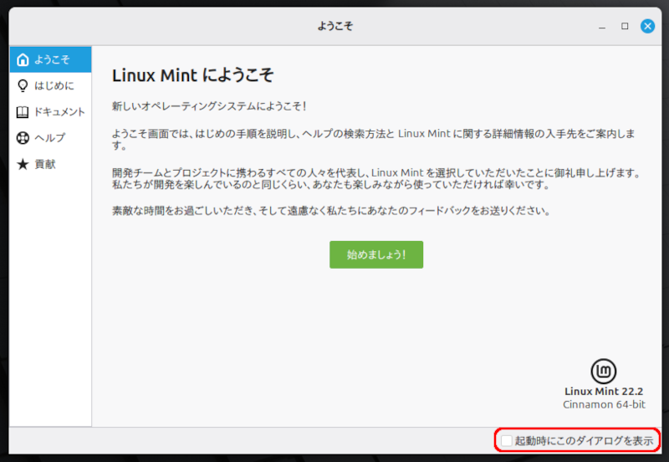Image resolution: width=669 pixels, height=462 pixels.
Task: Click the Linux Mint logo icon
Action: (x=603, y=371)
